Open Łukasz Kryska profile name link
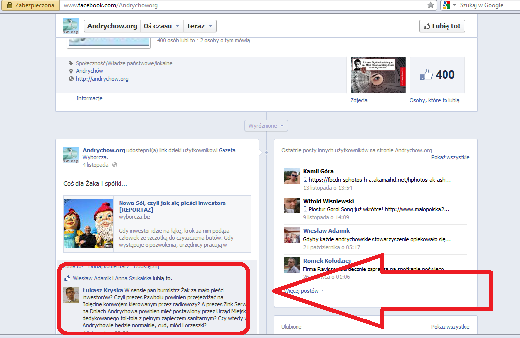The width and height of the screenshot is (520, 338). tap(103, 290)
